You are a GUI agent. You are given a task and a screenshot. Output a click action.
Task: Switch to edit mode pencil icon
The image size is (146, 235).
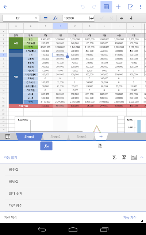pyautogui.click(x=130, y=7)
